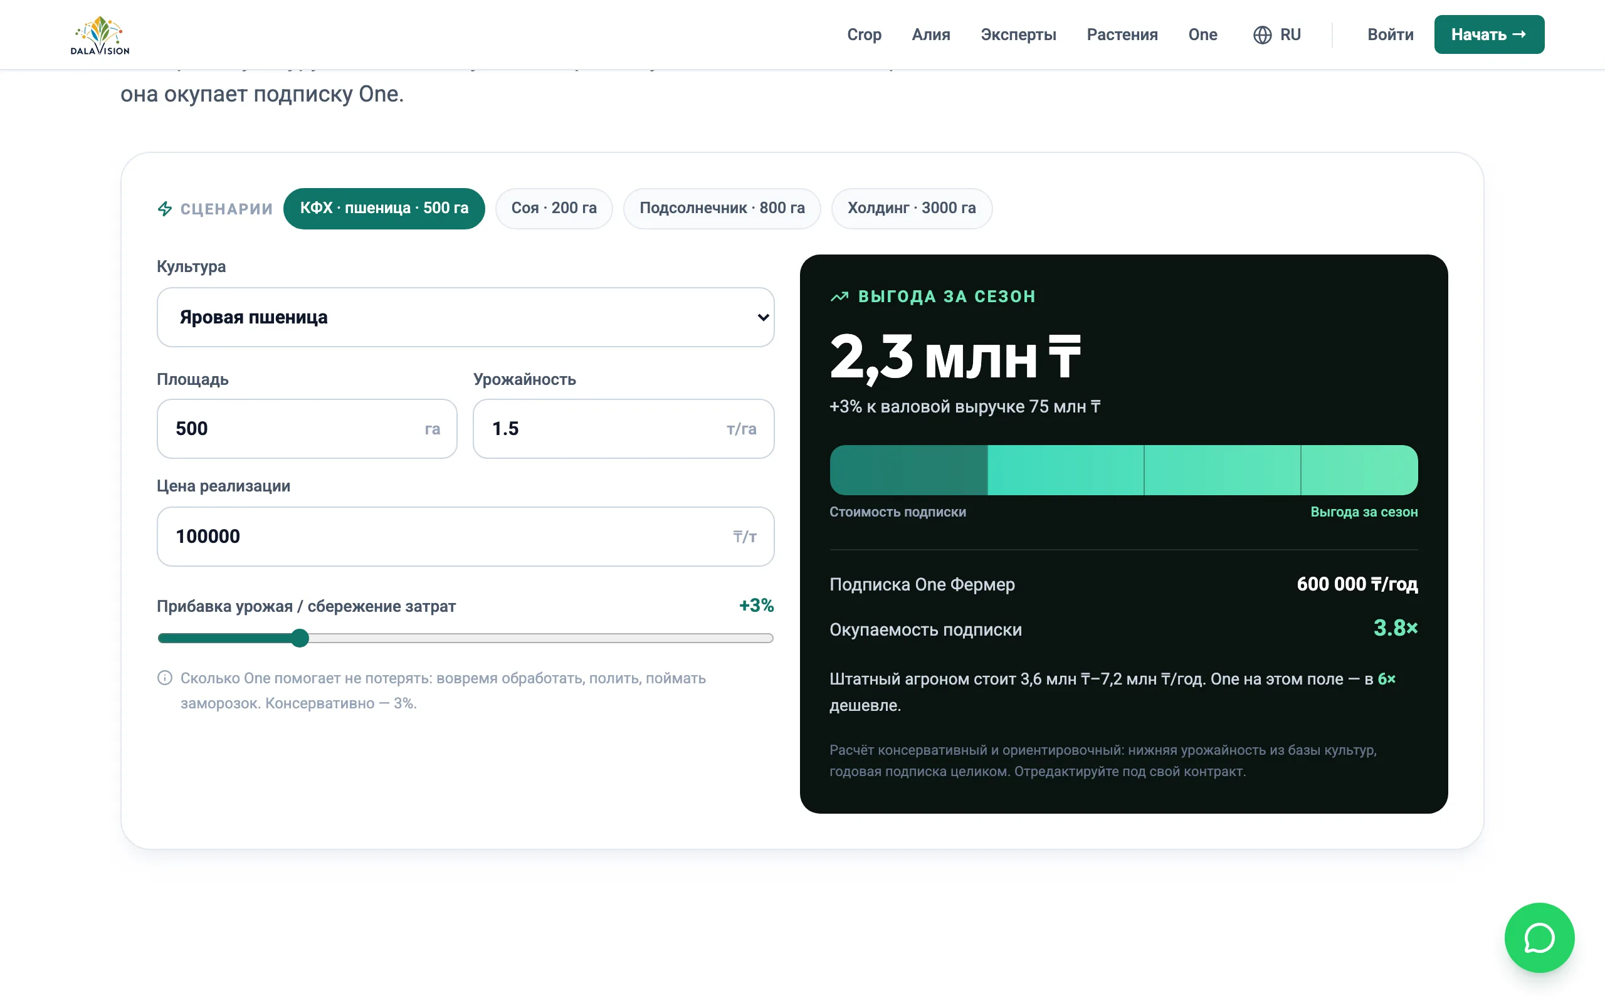Click the Площадь input with 500
The height and width of the screenshot is (1003, 1605).
tap(307, 429)
